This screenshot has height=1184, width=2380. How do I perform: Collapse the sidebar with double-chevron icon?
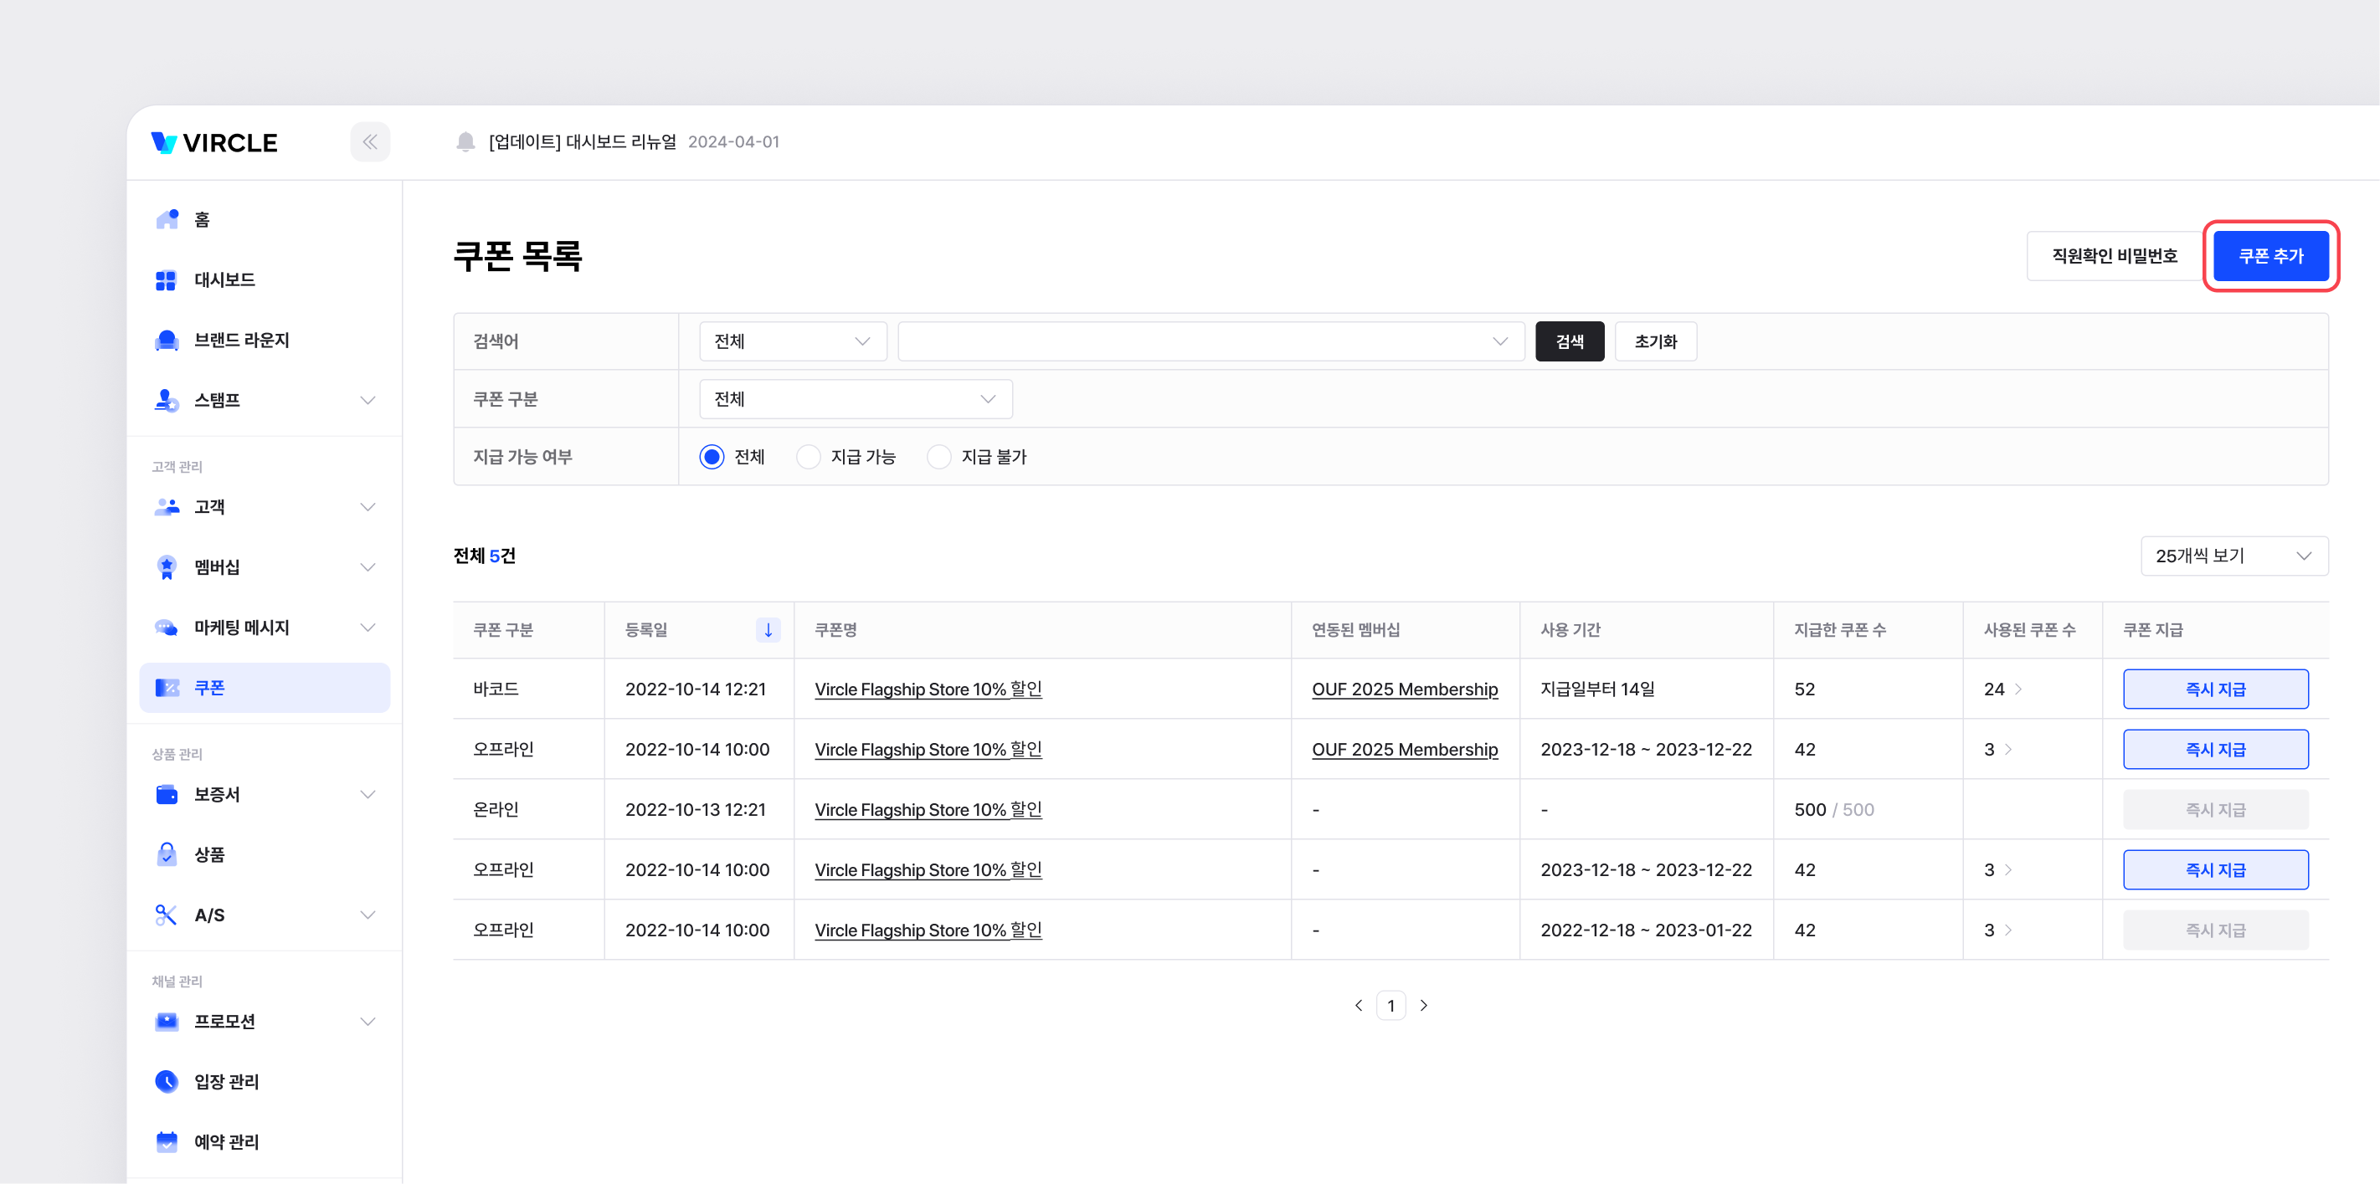(x=369, y=142)
